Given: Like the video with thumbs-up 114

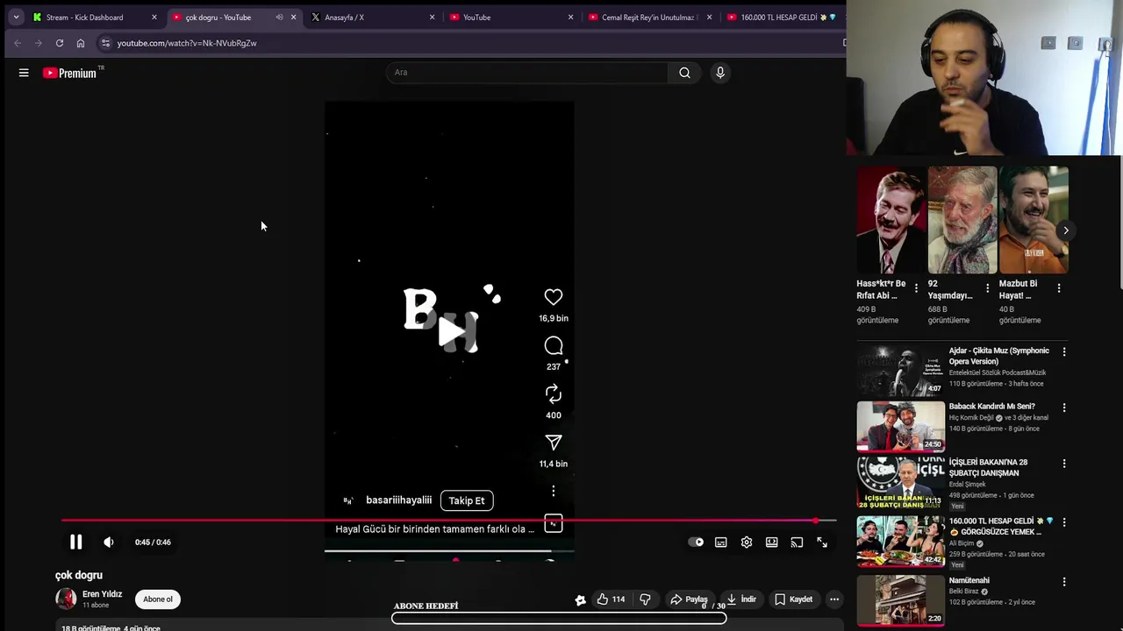Looking at the screenshot, I should pos(611,599).
